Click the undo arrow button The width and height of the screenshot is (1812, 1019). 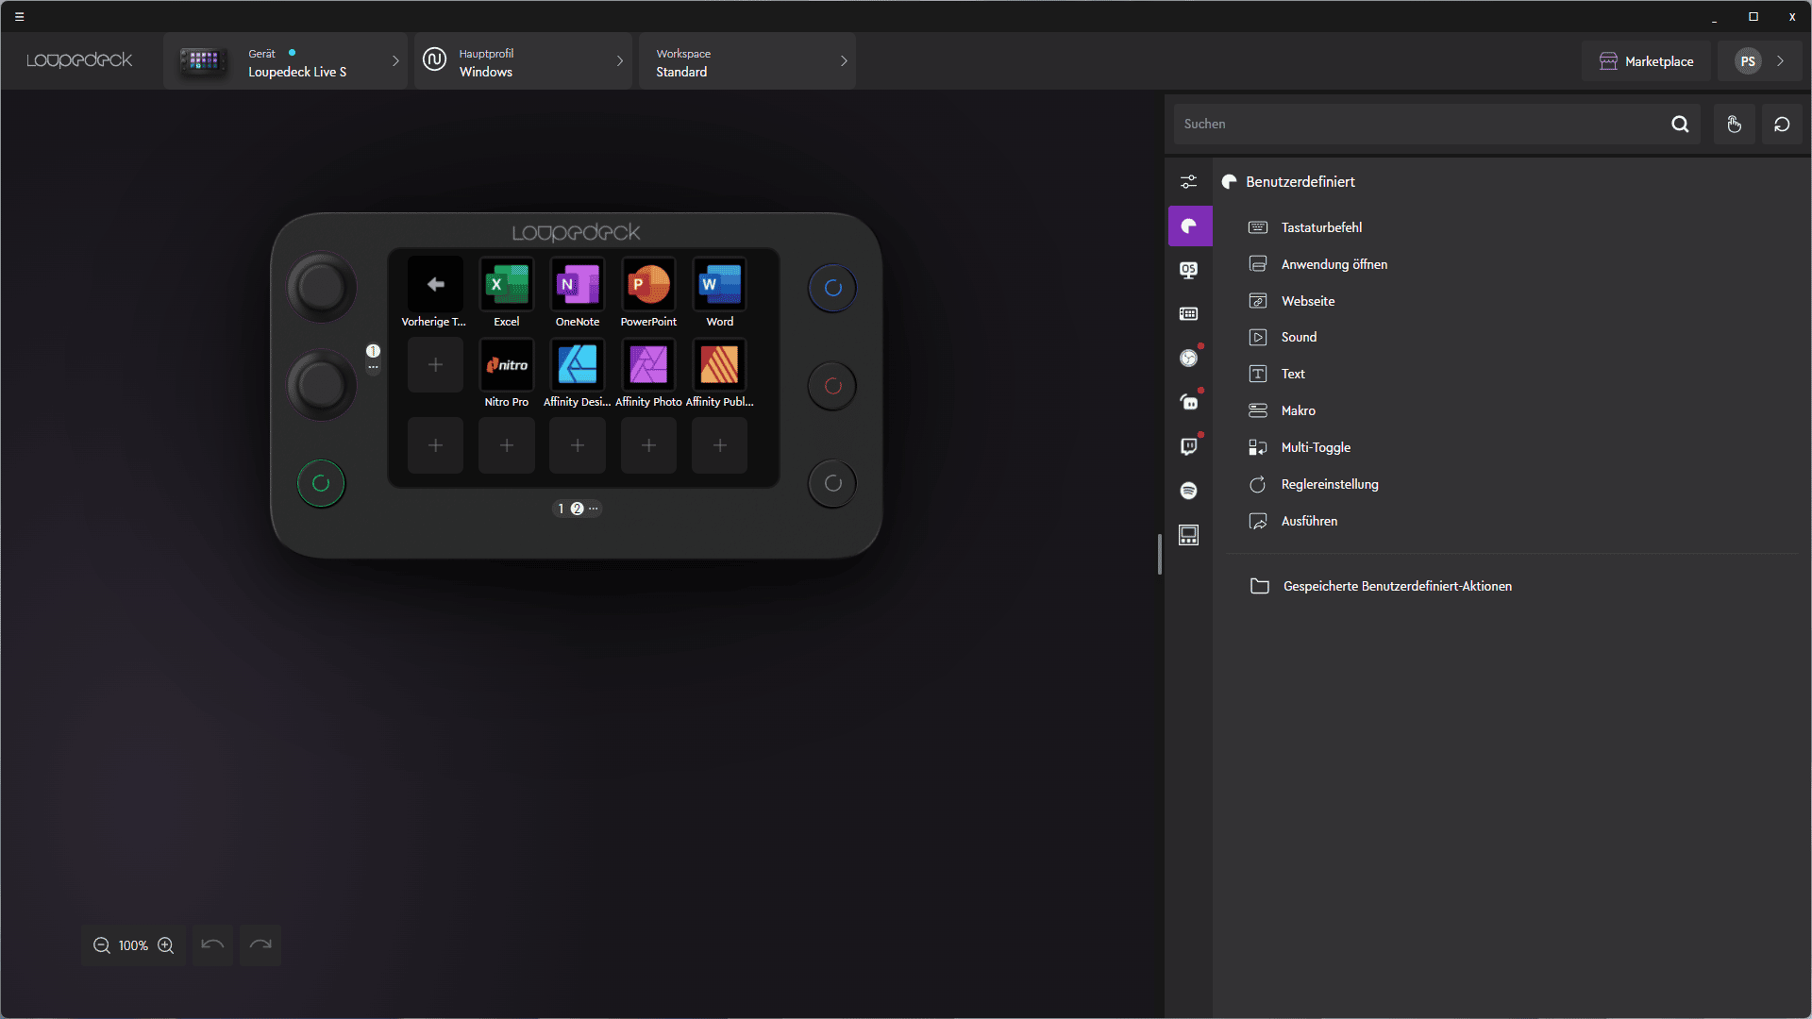coord(212,945)
